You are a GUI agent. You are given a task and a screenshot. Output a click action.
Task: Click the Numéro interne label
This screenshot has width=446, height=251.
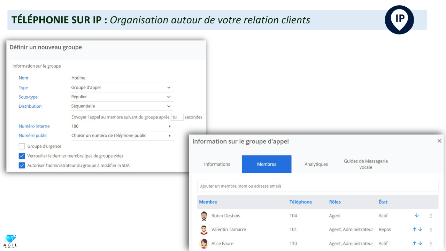coord(34,126)
